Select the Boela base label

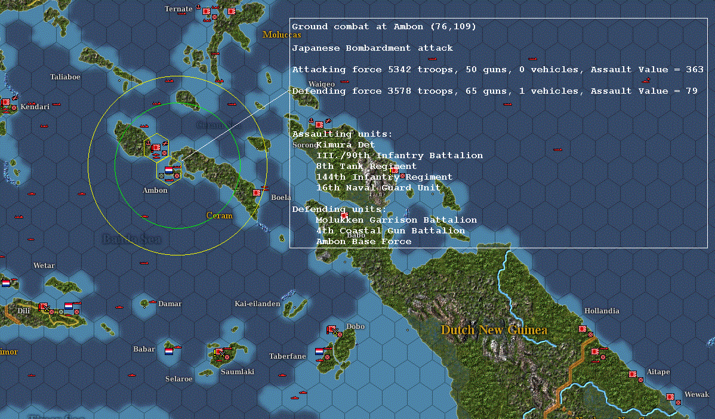281,197
